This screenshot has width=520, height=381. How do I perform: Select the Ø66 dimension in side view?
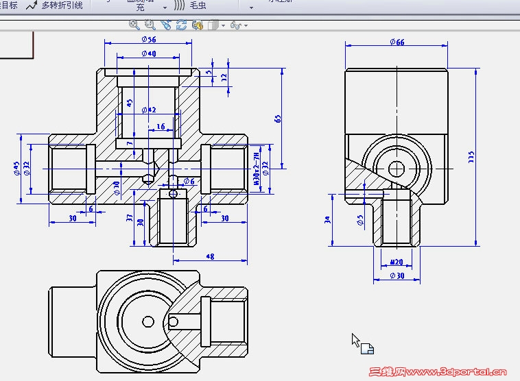pos(397,42)
